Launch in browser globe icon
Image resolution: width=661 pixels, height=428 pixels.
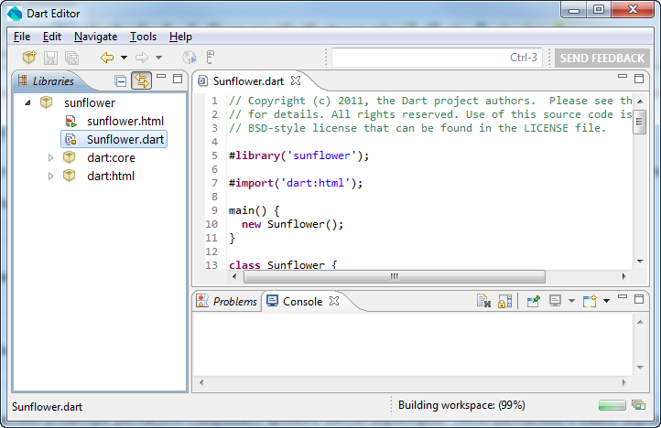[190, 58]
